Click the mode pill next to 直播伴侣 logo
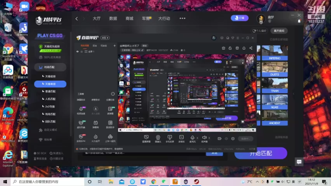Screen dimensions: 331x186 coord(105,38)
